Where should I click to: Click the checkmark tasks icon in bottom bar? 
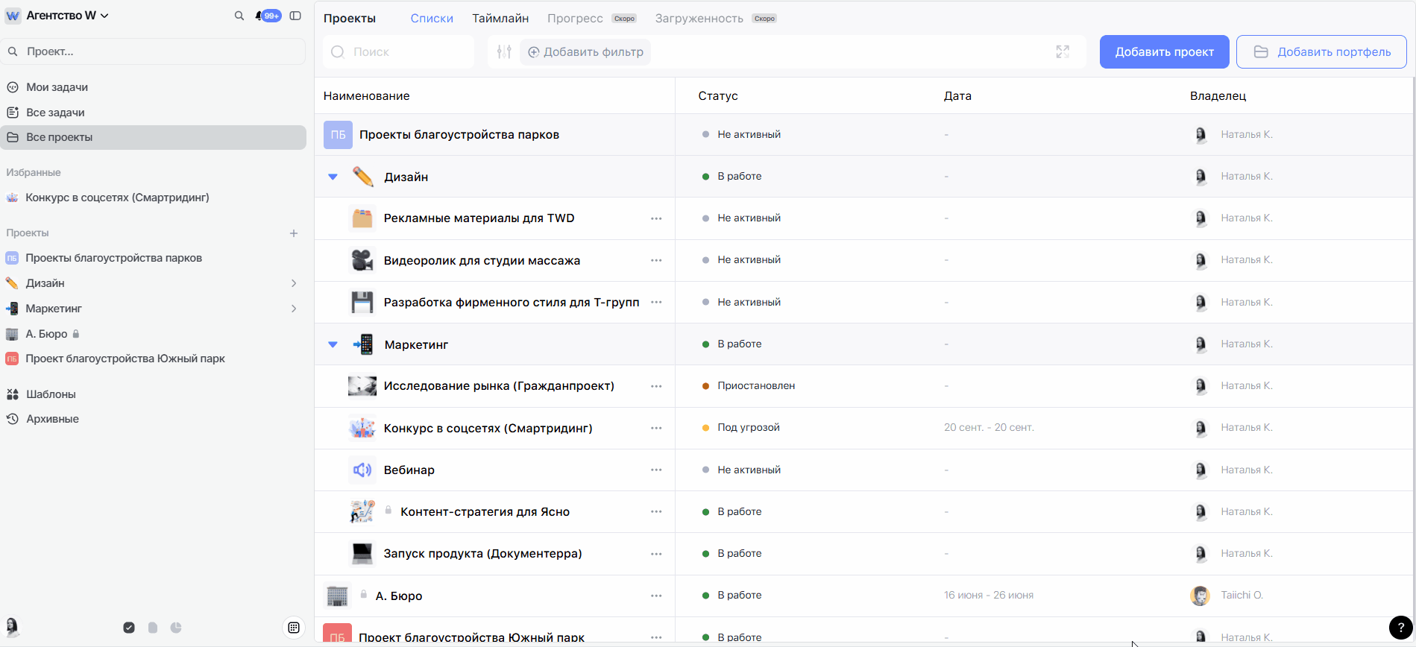[x=129, y=628]
